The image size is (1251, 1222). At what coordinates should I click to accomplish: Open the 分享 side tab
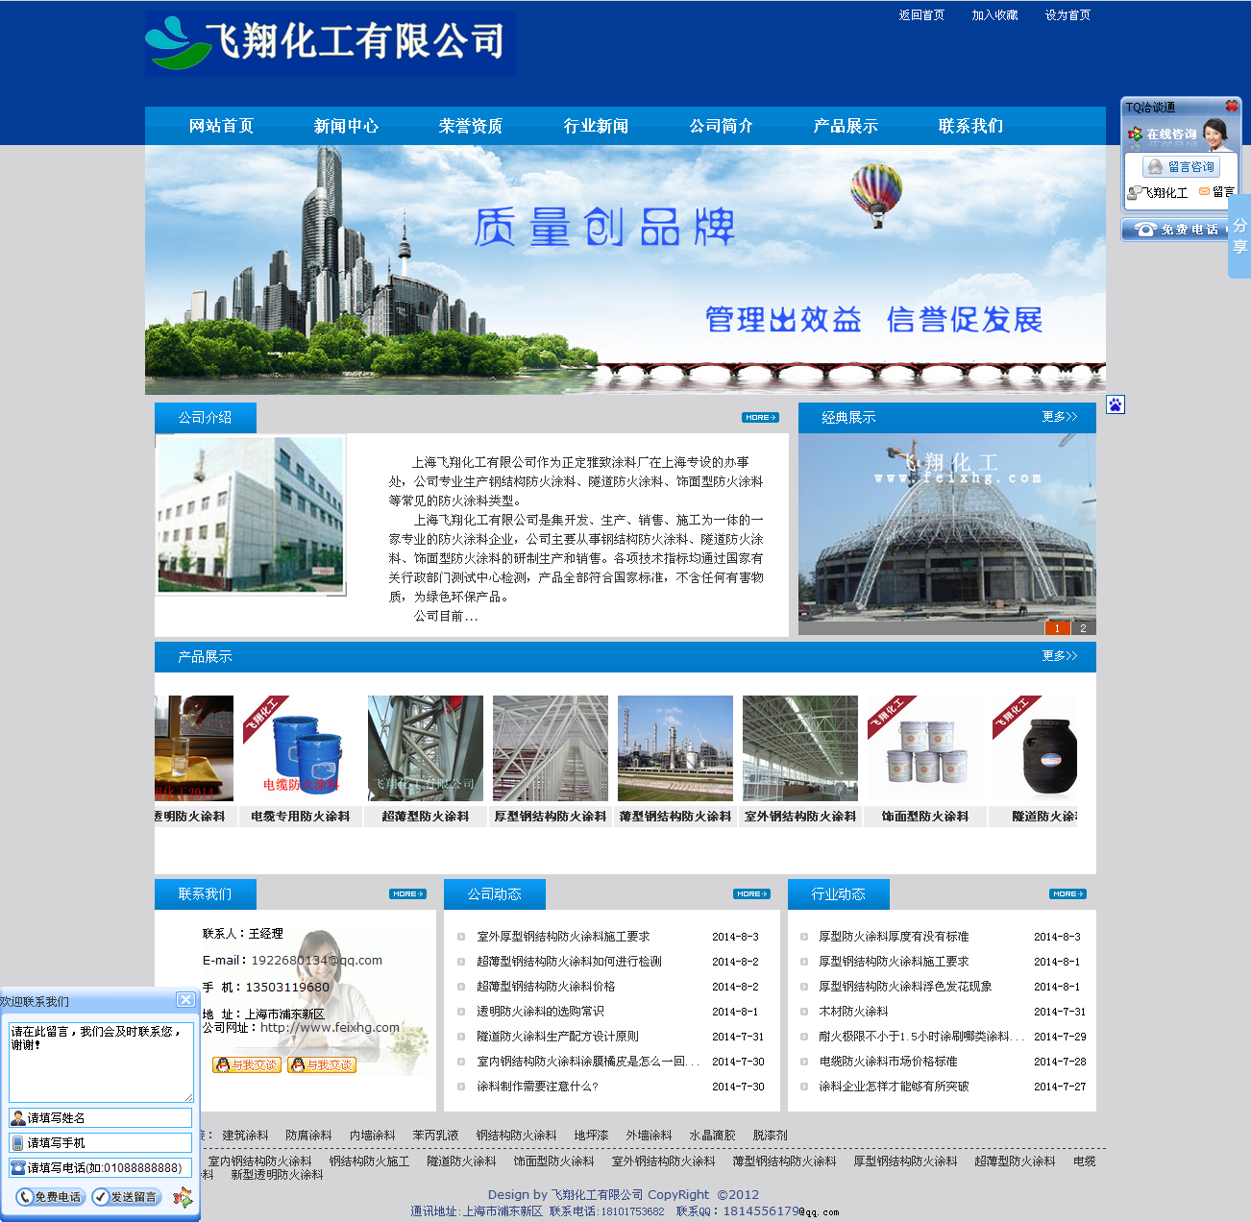click(x=1239, y=236)
